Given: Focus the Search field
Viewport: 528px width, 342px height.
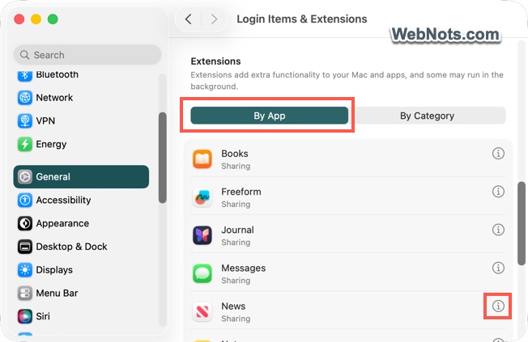Looking at the screenshot, I should tap(87, 54).
